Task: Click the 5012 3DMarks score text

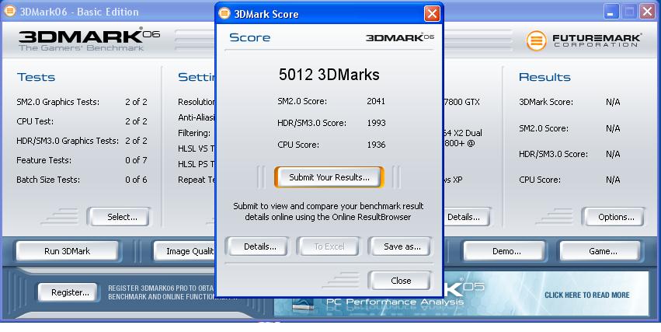Action: click(x=329, y=75)
